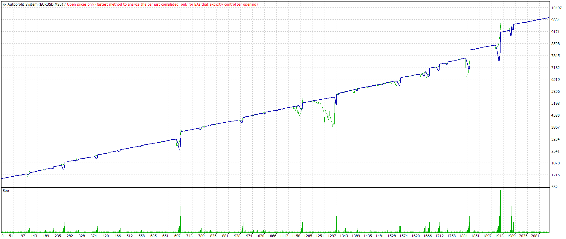Click x-axis label 143
This screenshot has width=566, height=239.
34,236
